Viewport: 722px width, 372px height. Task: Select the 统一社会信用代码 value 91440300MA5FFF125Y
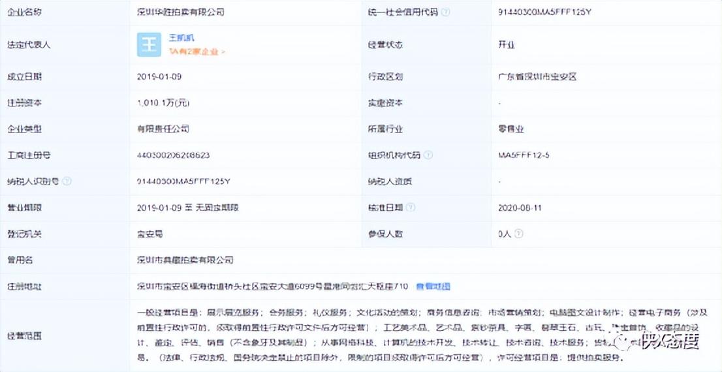(544, 12)
